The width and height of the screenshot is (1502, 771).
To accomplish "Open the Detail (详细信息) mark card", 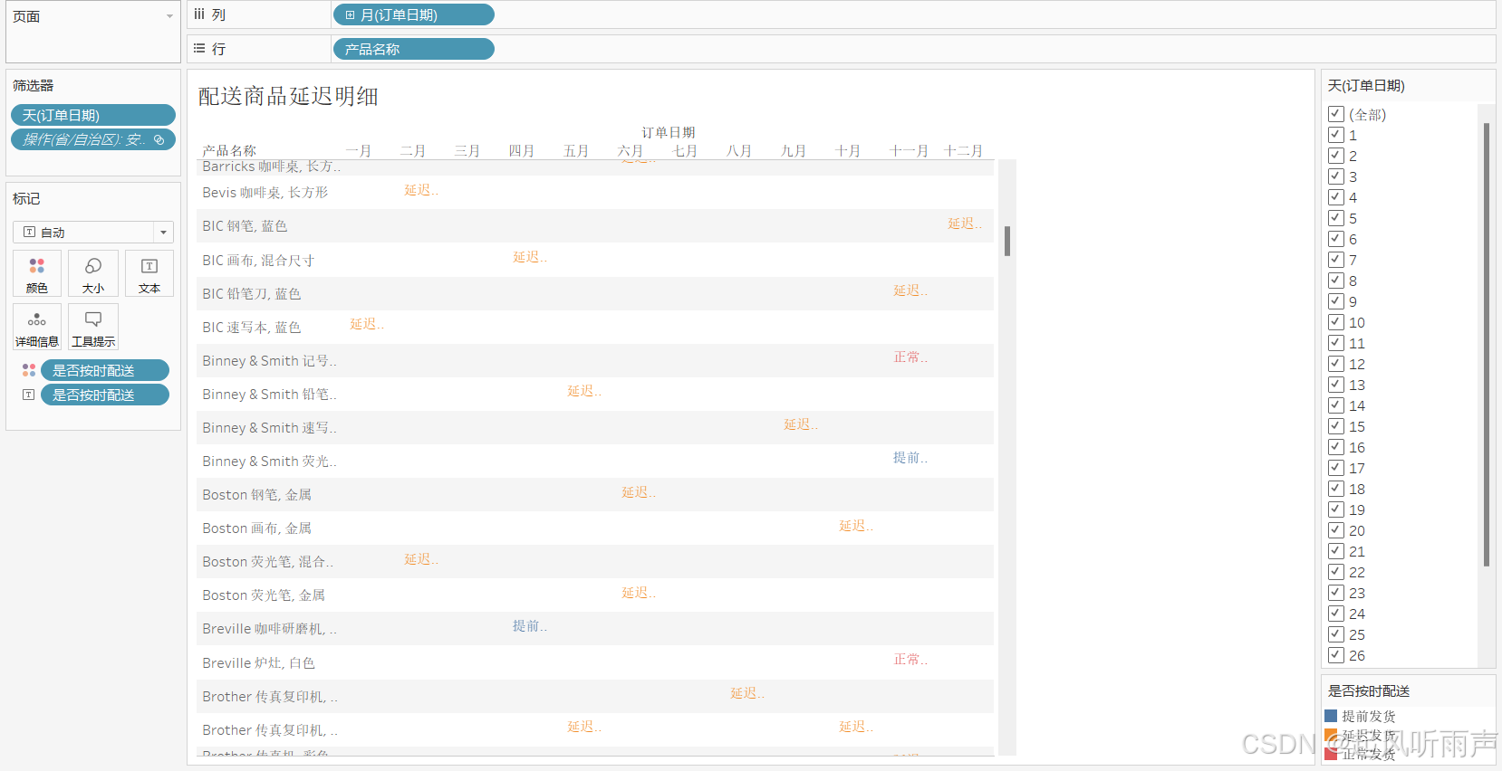I will pyautogui.click(x=37, y=327).
